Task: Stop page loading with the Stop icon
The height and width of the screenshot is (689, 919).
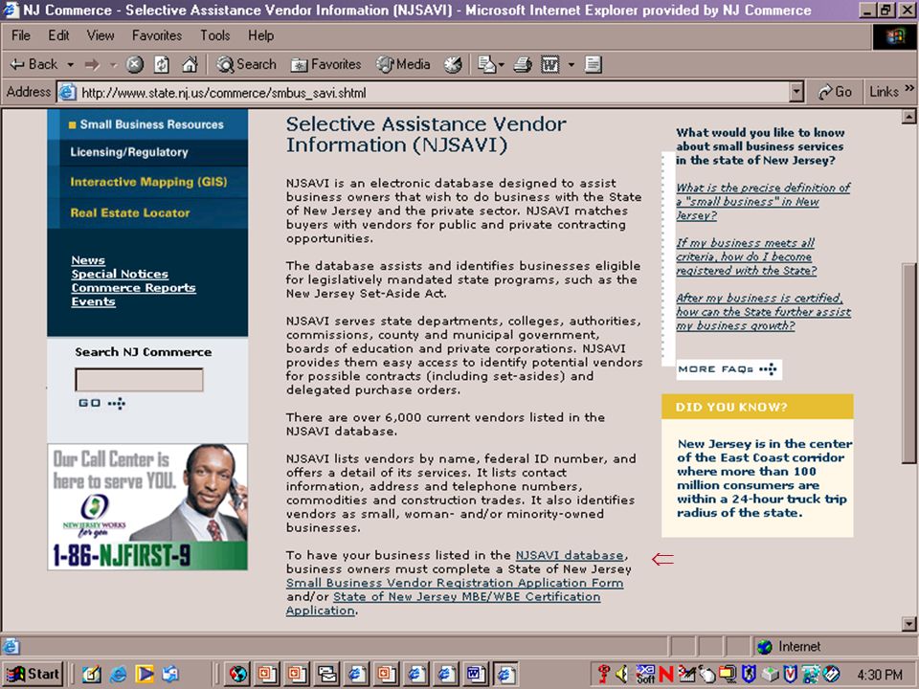Action: point(135,64)
